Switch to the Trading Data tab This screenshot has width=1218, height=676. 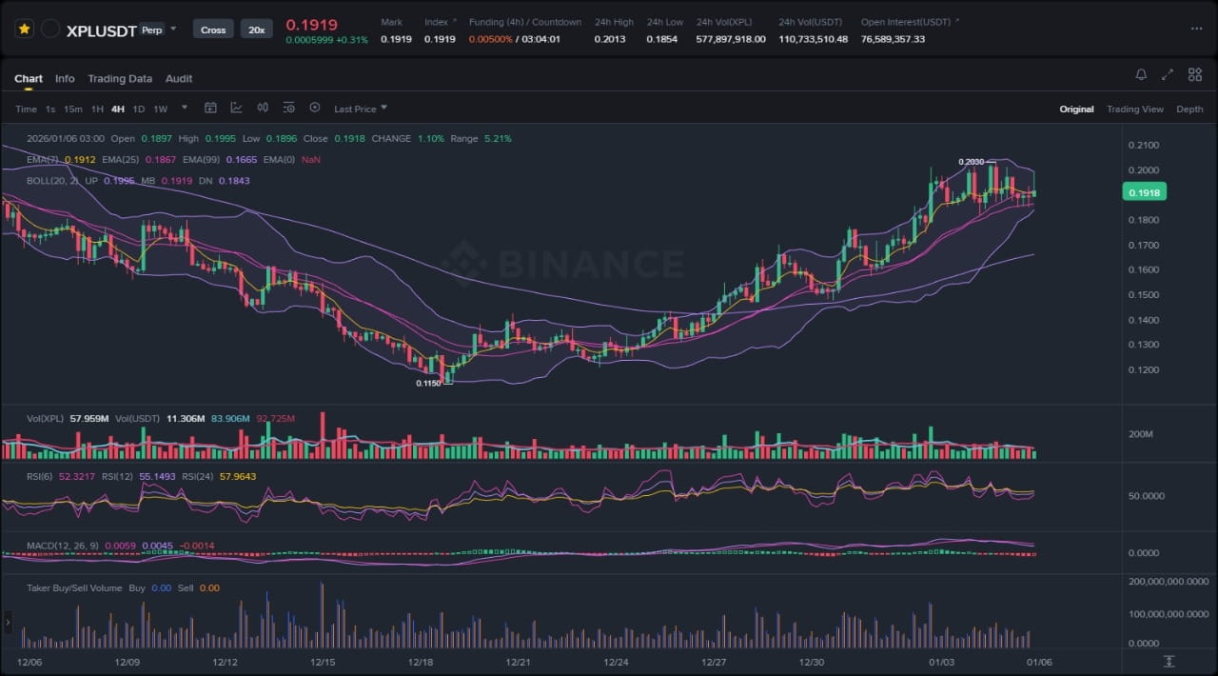[120, 79]
